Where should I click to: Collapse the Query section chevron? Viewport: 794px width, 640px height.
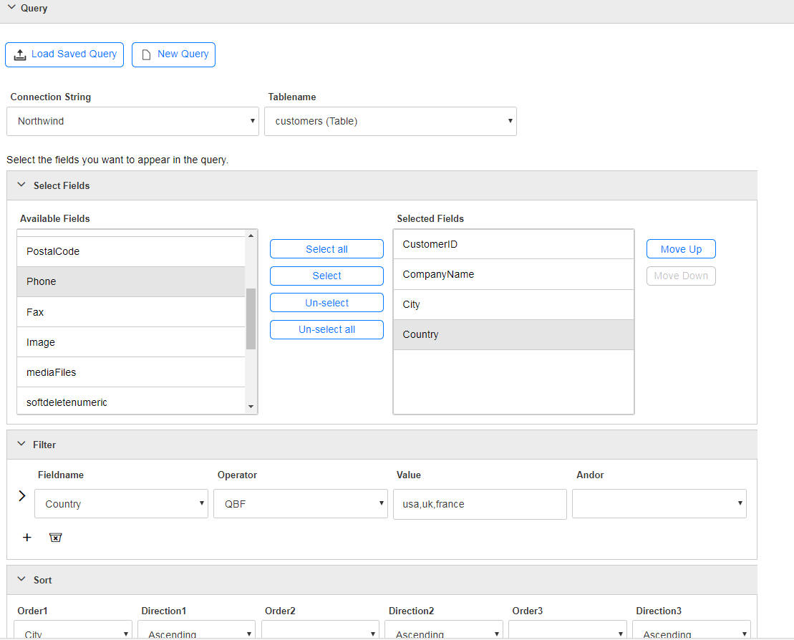click(11, 7)
